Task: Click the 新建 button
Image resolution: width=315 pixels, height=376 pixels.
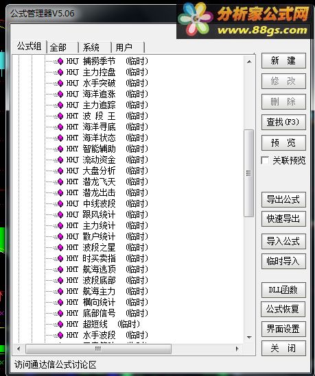Action: (x=283, y=61)
